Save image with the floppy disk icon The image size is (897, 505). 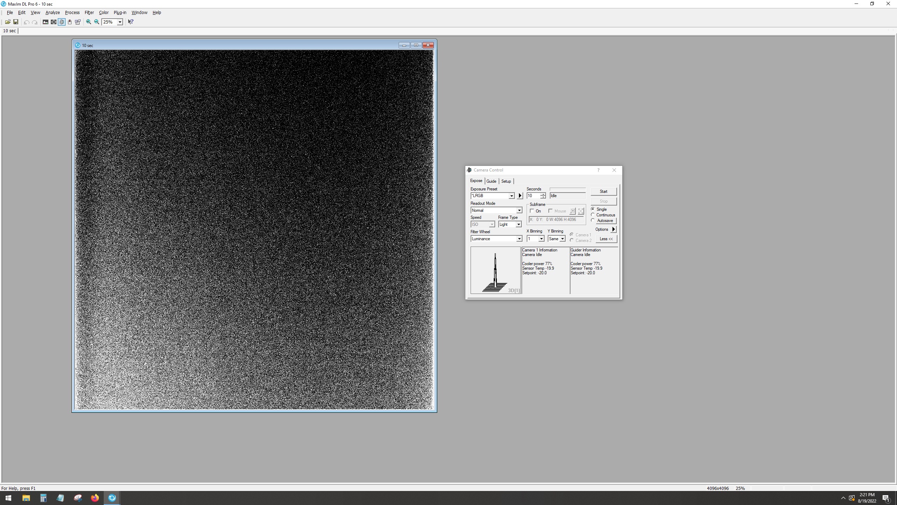[x=16, y=22]
